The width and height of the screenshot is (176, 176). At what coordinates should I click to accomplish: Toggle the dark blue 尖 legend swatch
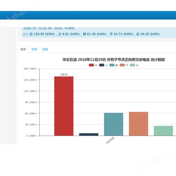point(102,65)
